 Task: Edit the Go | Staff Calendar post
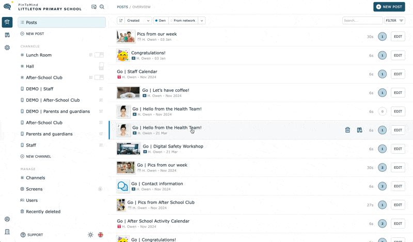pyautogui.click(x=398, y=74)
